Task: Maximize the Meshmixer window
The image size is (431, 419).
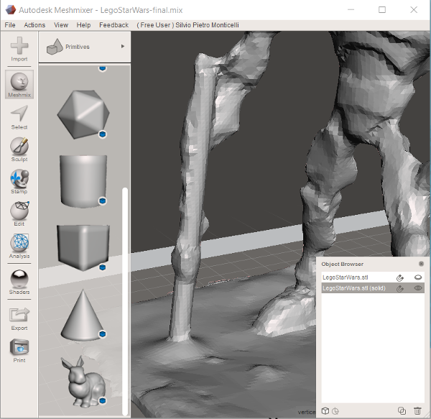Action: pyautogui.click(x=382, y=10)
